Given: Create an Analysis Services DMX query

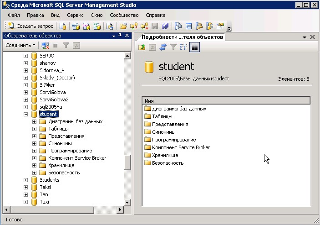Looking at the screenshot, I should (86, 26).
